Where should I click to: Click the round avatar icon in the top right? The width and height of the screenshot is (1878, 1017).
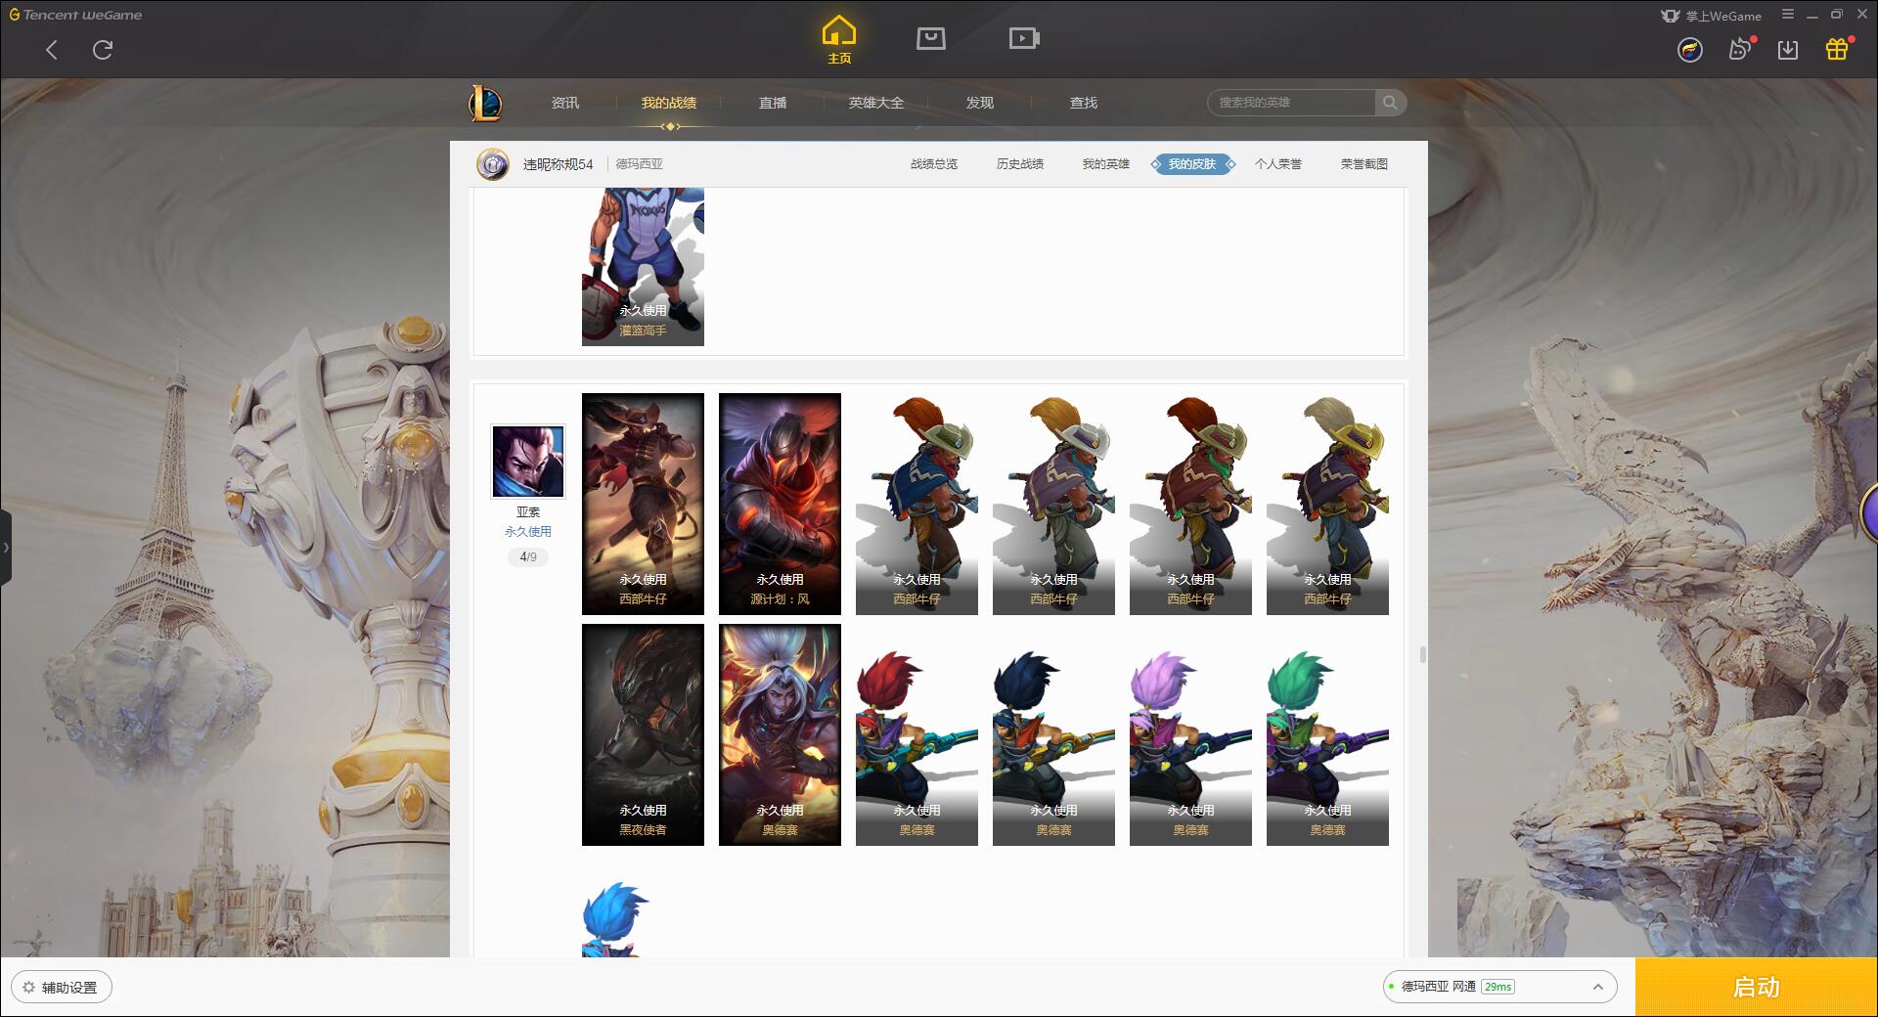tap(1689, 50)
